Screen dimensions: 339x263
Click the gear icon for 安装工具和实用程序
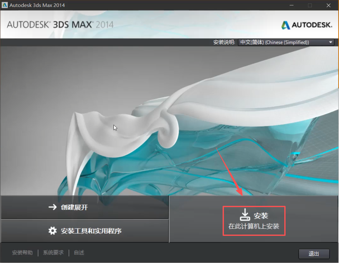point(52,231)
